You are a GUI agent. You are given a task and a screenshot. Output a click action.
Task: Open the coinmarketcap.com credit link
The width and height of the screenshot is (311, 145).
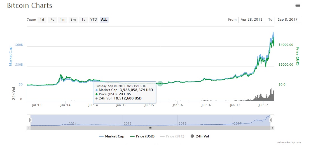pos(289,142)
